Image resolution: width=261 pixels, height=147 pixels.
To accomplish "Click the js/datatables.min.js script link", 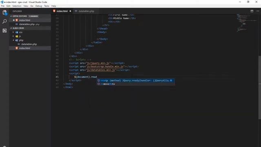I will point(101,70).
